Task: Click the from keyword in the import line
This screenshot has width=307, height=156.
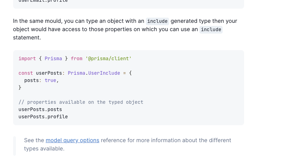Action: coord(76,58)
